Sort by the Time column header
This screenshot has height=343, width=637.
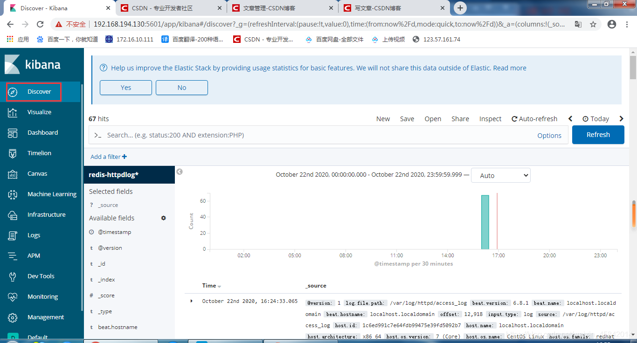[211, 286]
